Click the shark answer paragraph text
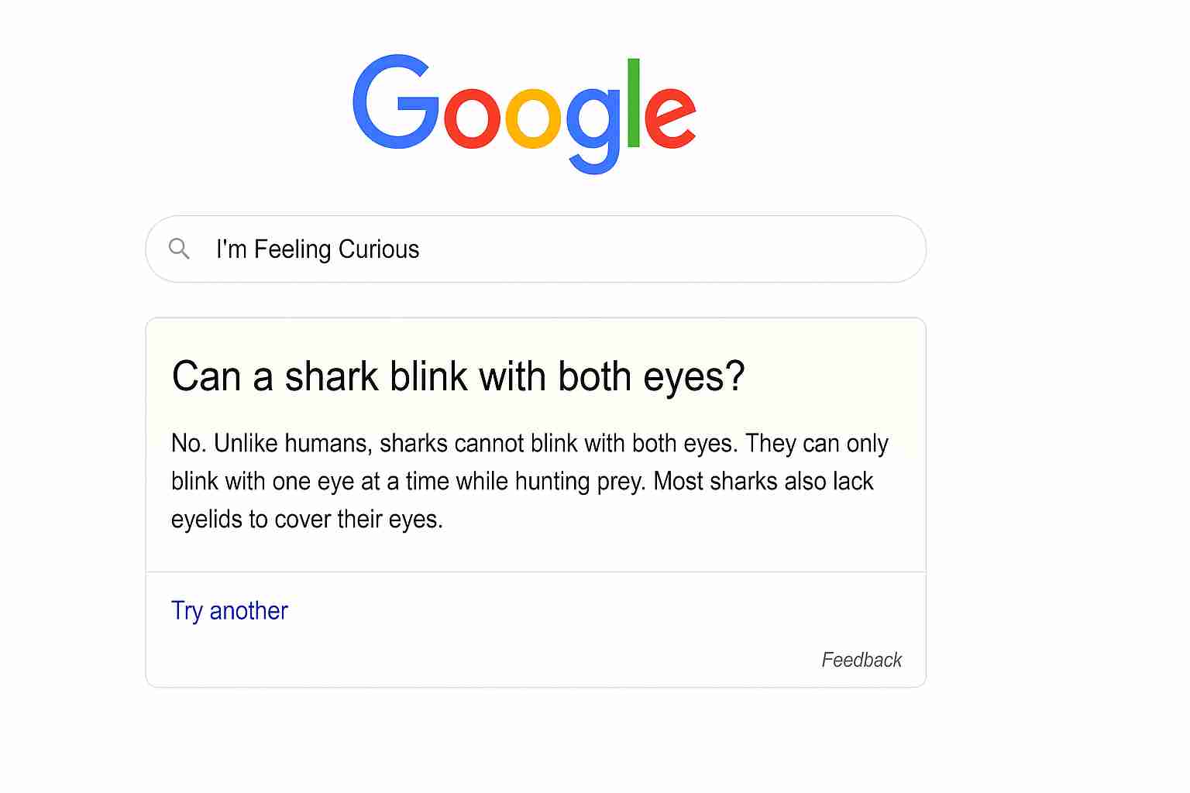Image resolution: width=1190 pixels, height=793 pixels. tap(529, 481)
